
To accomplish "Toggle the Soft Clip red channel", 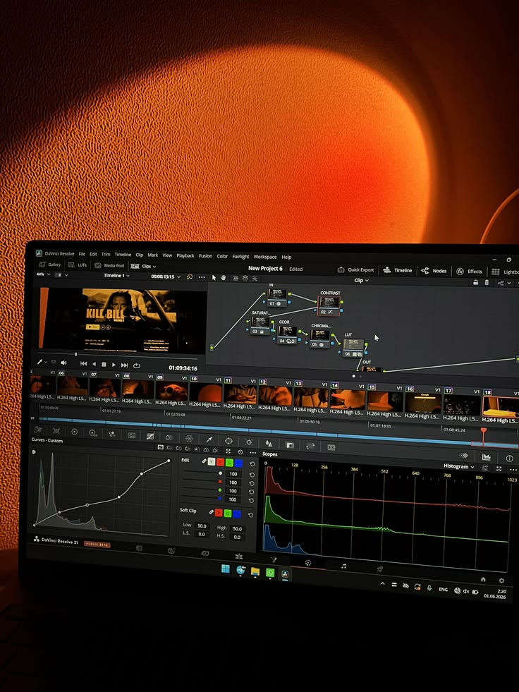I will 219,513.
